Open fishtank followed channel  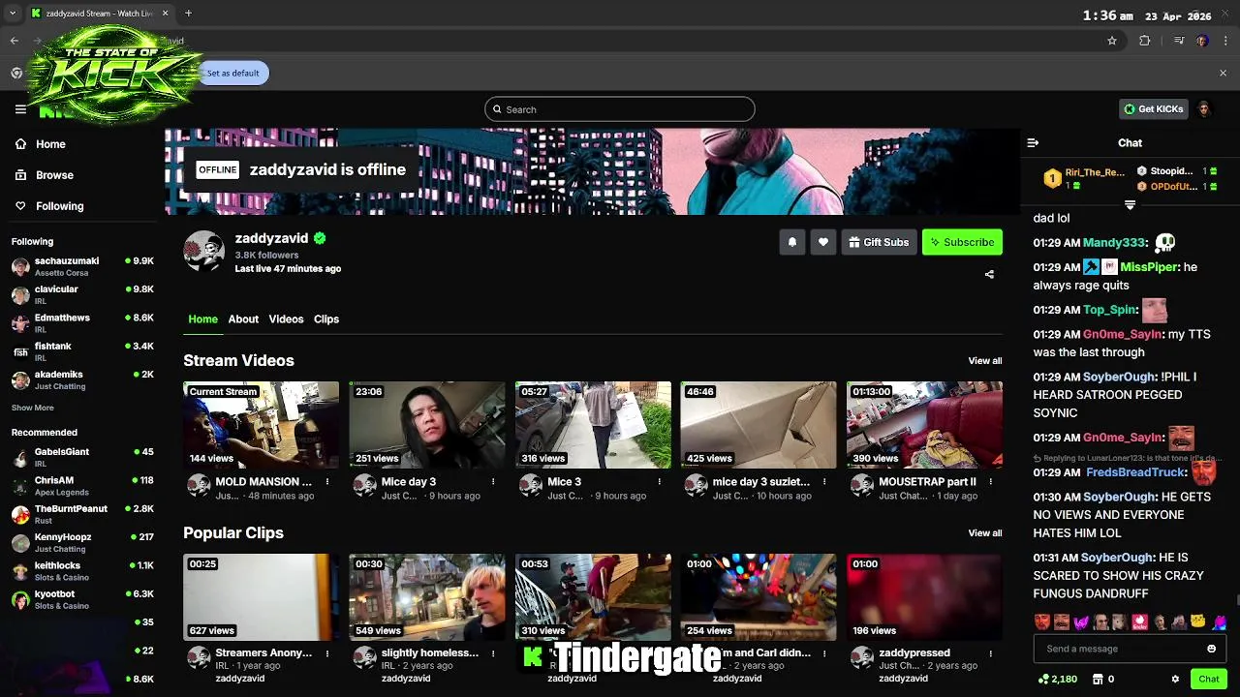click(x=82, y=351)
